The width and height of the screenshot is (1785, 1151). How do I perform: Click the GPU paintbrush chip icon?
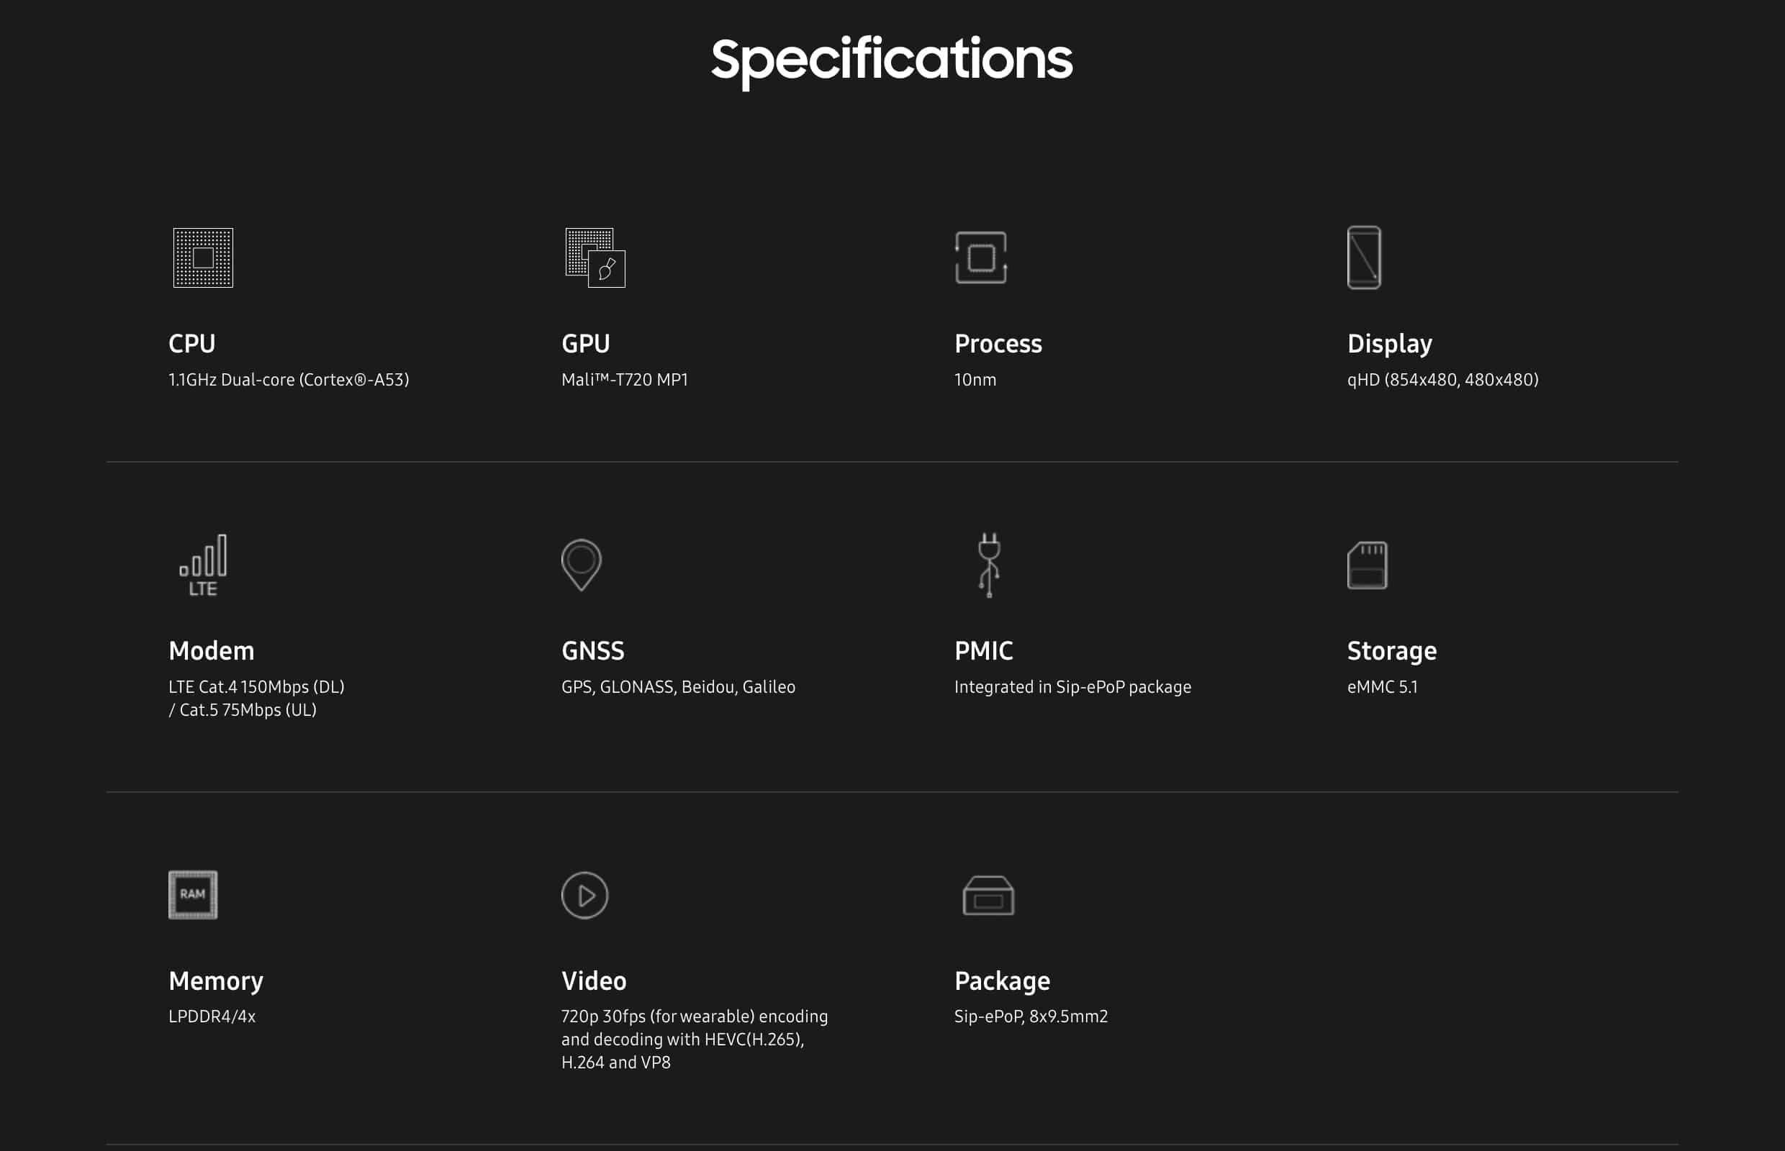point(595,258)
